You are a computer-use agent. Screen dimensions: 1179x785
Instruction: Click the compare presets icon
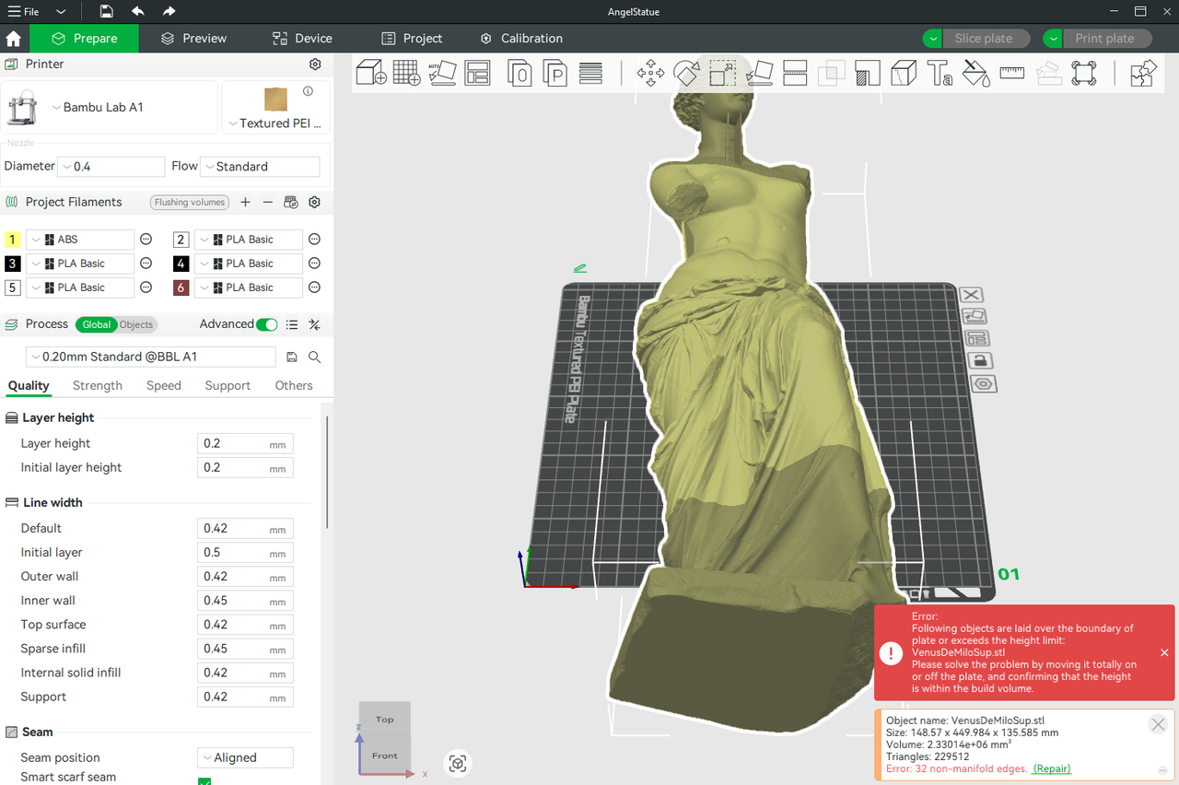click(x=314, y=324)
